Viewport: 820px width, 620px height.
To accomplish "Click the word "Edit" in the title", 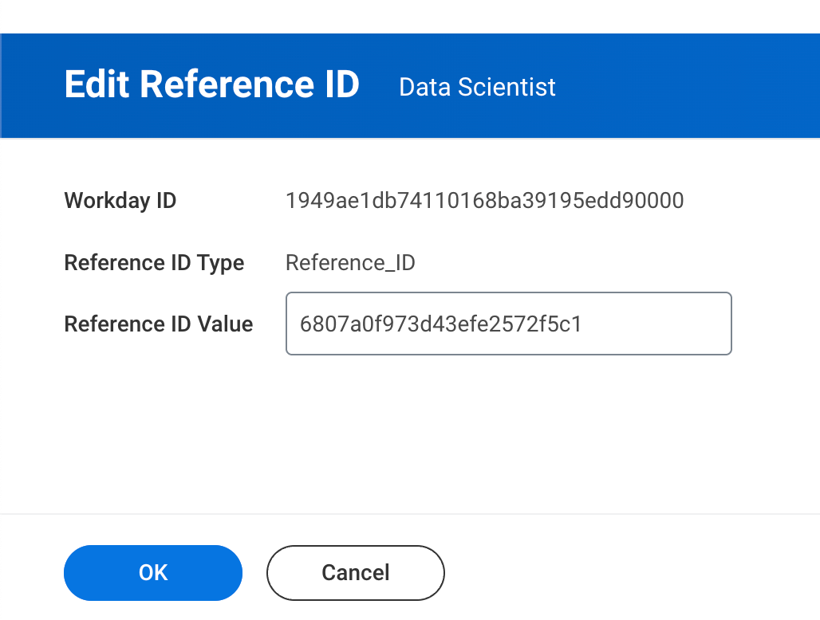I will point(97,84).
